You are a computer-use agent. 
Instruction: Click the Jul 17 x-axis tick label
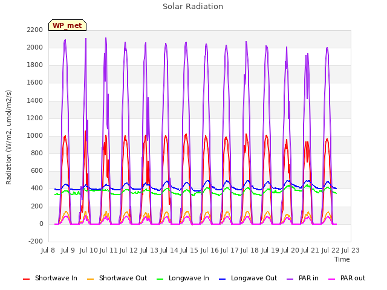pyautogui.click(x=230, y=250)
